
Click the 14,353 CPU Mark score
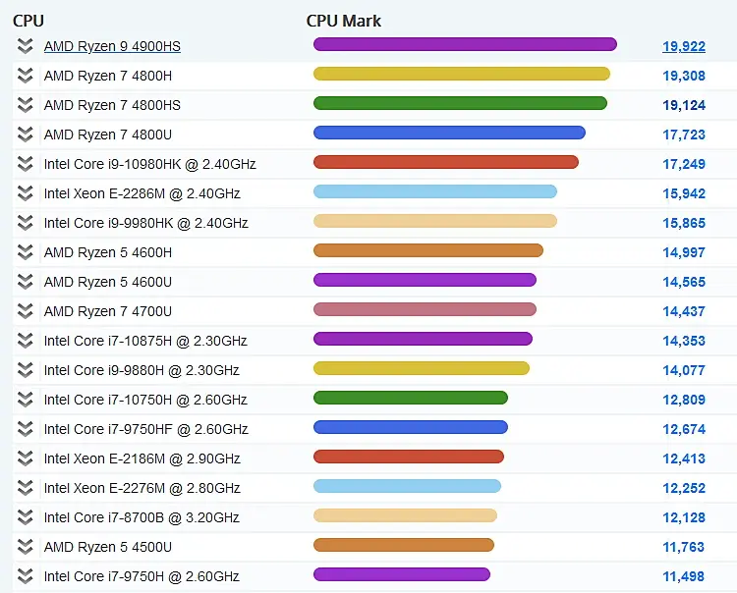684,341
